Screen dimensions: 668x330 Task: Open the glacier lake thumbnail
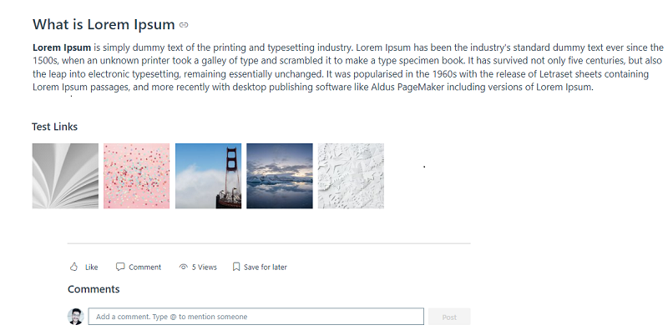click(x=280, y=176)
